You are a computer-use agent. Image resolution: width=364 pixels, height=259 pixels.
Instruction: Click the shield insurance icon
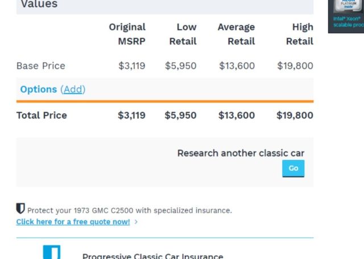click(20, 208)
